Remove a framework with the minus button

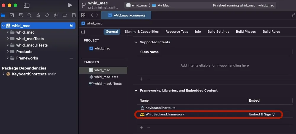pos(149,128)
